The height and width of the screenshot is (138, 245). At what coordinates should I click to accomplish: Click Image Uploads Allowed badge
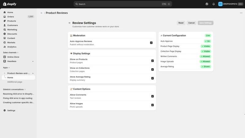point(205,62)
